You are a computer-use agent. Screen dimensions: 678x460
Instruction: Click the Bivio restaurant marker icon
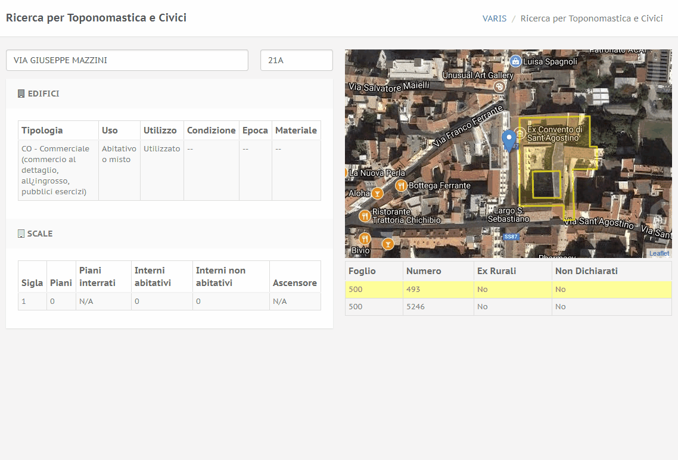[x=365, y=238]
